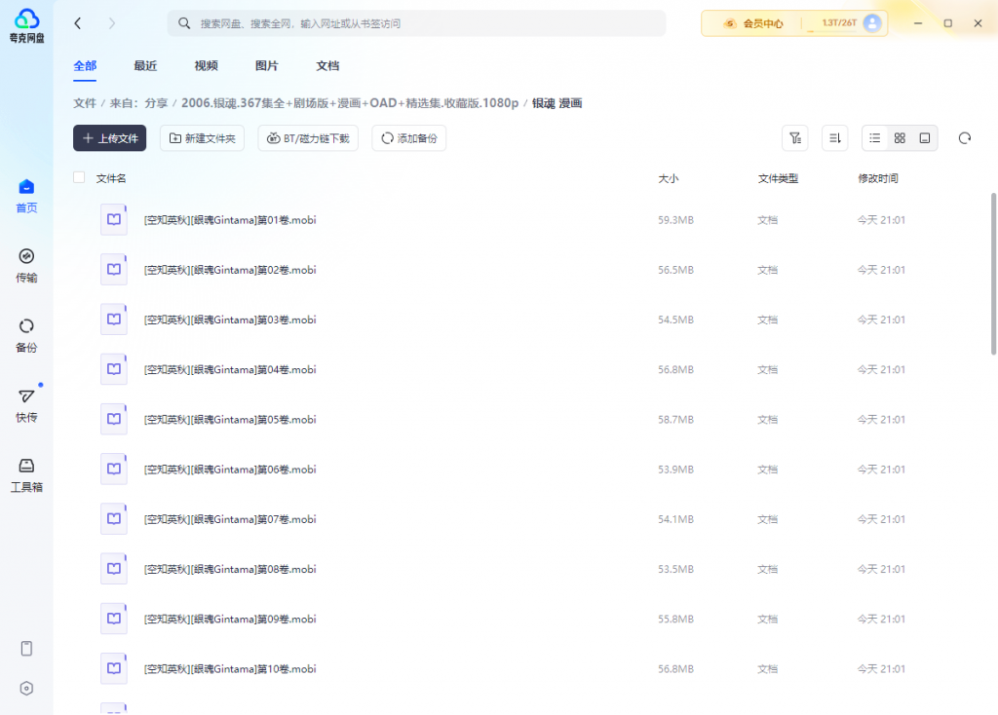Click the search input field
The height and width of the screenshot is (715, 998).
(417, 23)
